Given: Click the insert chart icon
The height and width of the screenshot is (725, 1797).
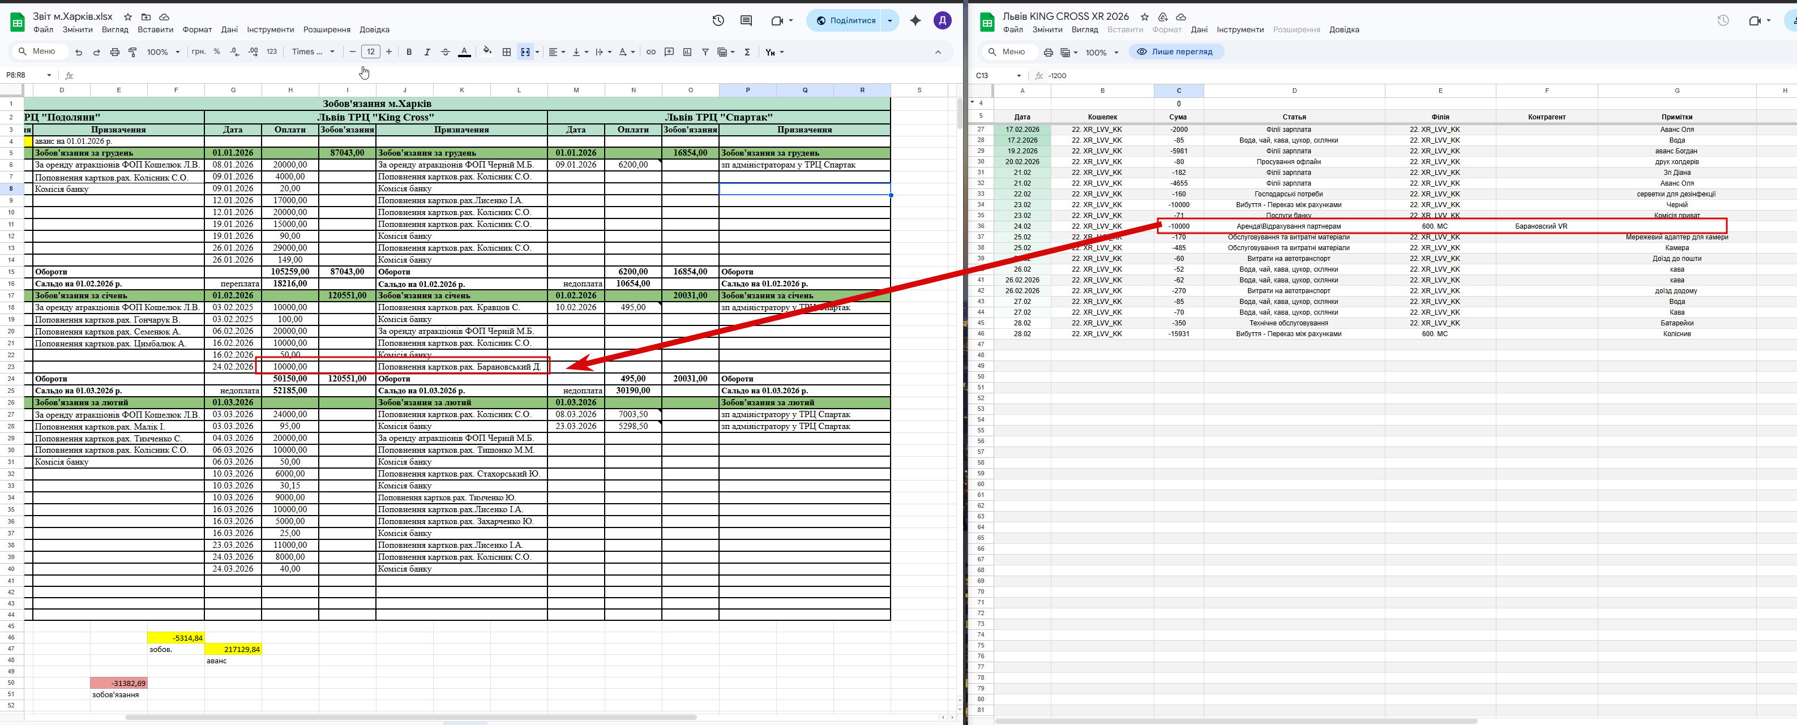Looking at the screenshot, I should click(x=687, y=52).
